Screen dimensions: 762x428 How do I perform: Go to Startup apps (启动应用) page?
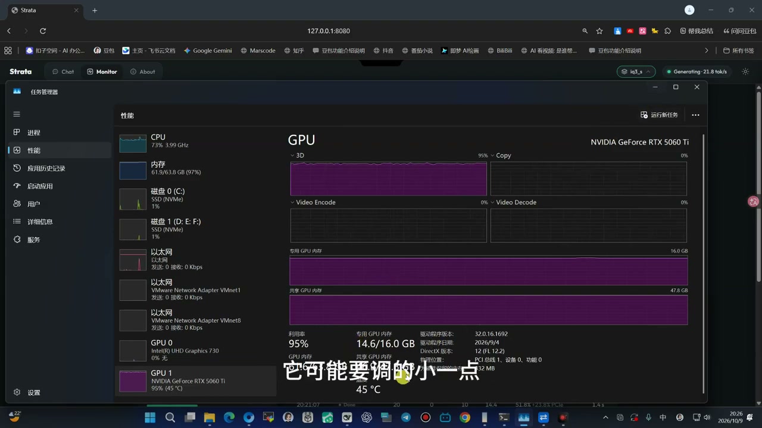(x=40, y=186)
